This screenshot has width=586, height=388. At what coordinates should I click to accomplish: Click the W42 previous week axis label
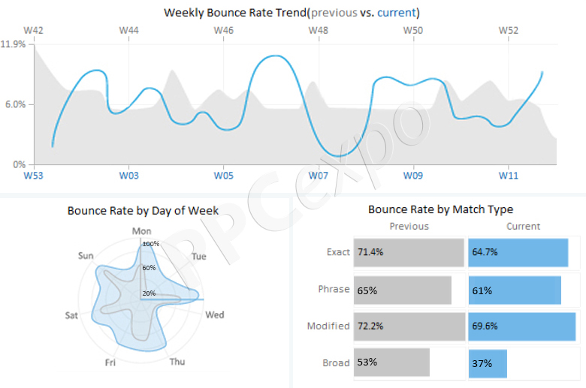pyautogui.click(x=34, y=30)
